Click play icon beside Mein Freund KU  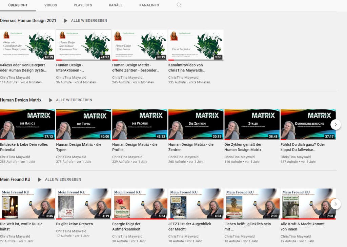[40, 180]
